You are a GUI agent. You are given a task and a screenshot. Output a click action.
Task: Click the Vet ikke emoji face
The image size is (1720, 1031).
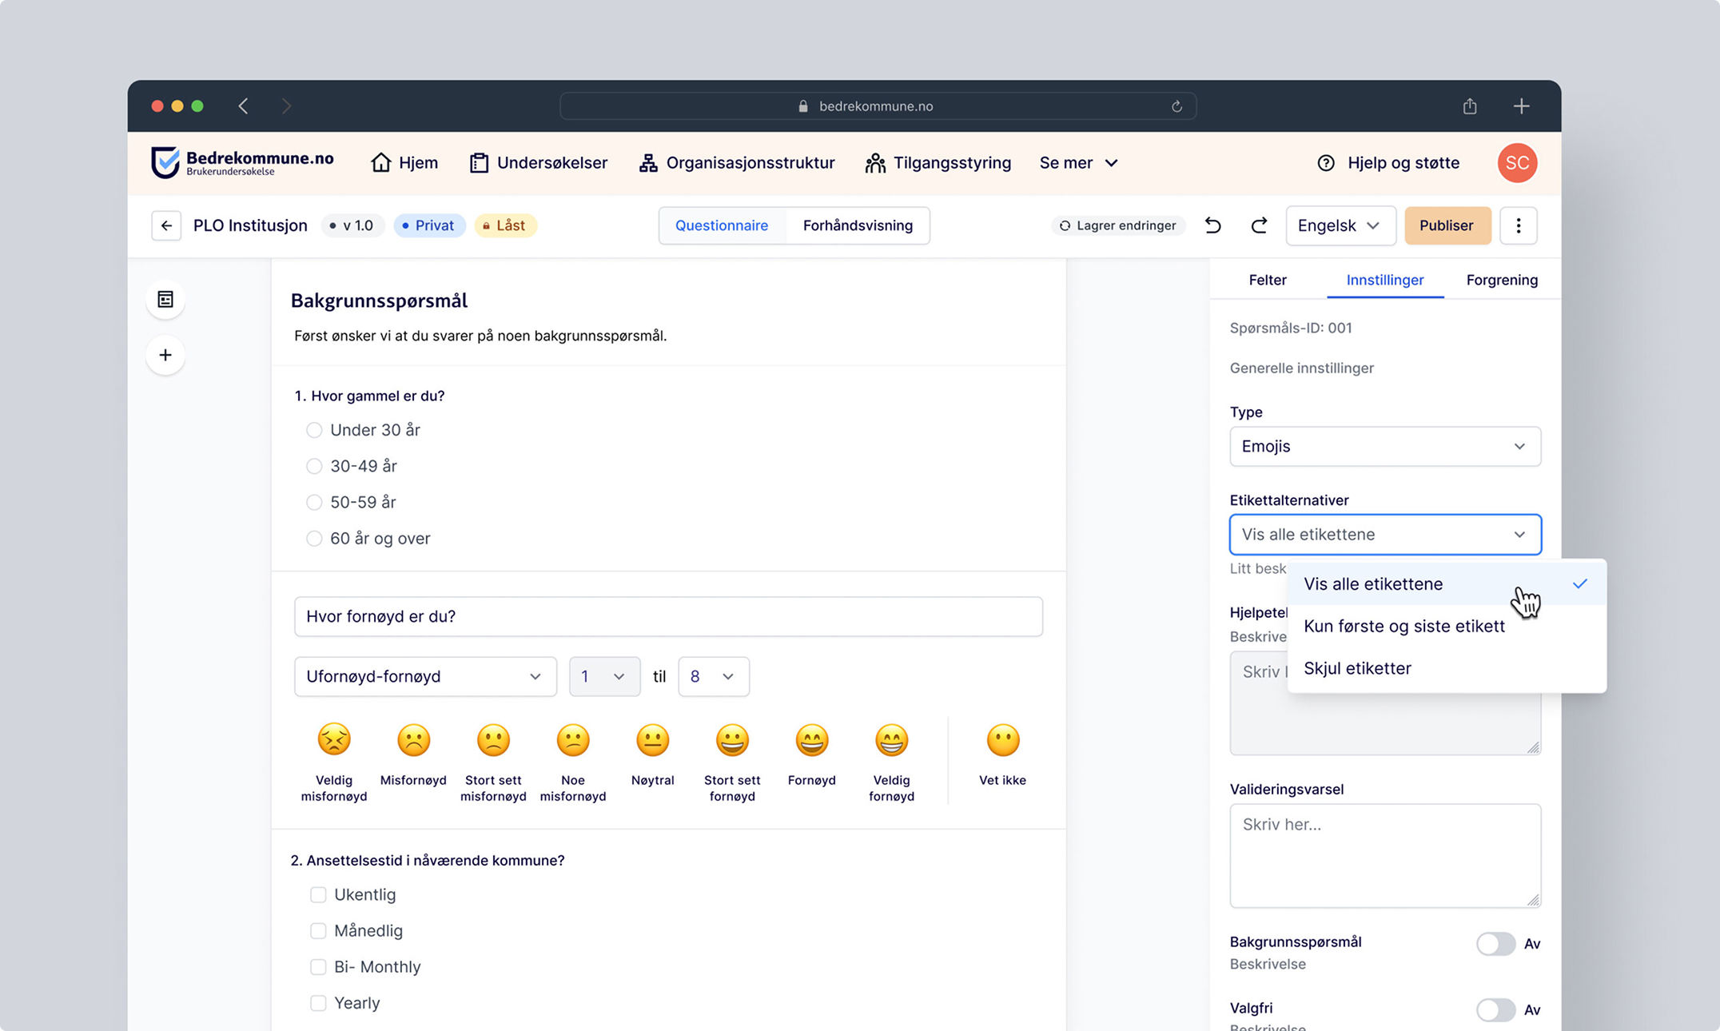point(1002,740)
